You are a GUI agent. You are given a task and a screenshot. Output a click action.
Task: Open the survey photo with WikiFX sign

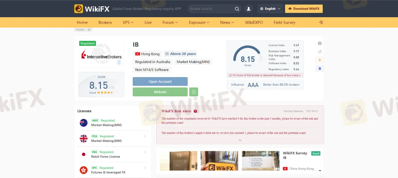click(220, 161)
